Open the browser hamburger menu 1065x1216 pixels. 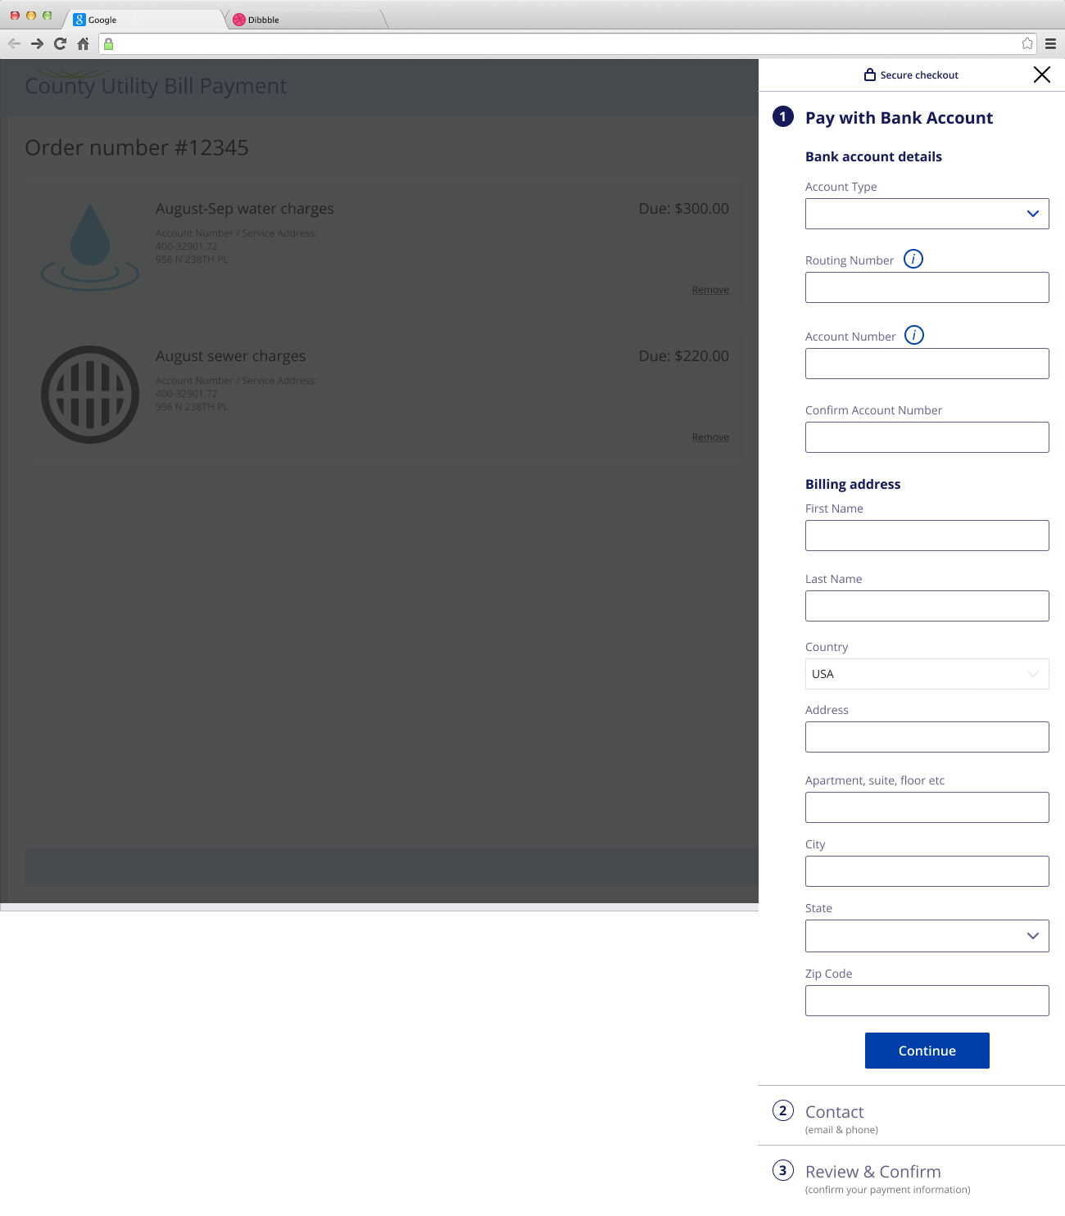(1050, 44)
